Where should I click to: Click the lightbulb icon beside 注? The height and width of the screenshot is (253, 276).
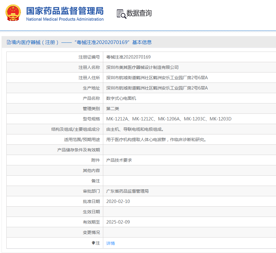click(94, 243)
